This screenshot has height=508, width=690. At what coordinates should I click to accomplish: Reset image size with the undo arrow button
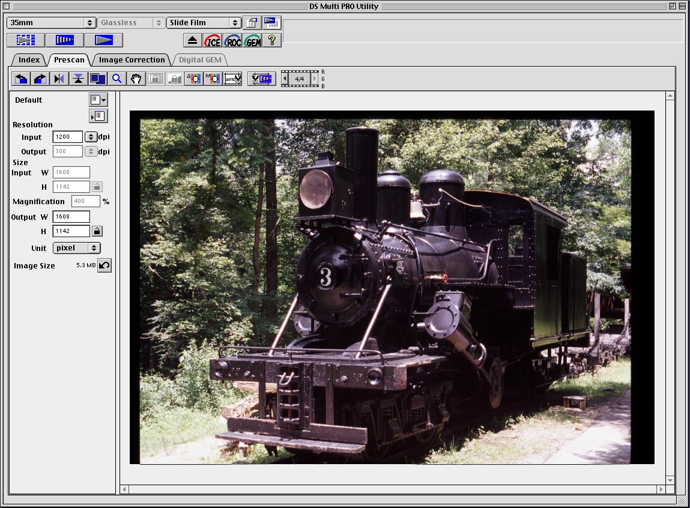[x=104, y=265]
